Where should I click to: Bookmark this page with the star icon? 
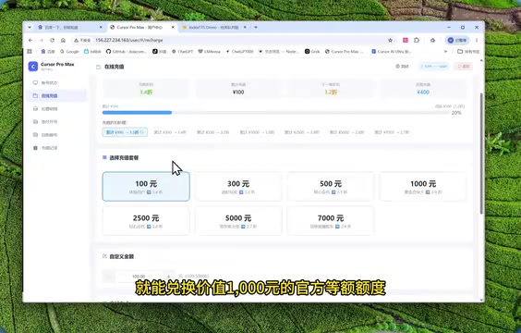tap(390, 41)
